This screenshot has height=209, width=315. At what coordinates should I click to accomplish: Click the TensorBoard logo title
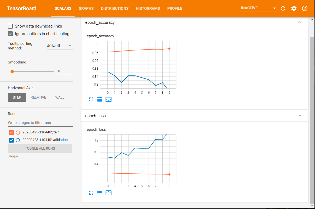pos(21,8)
